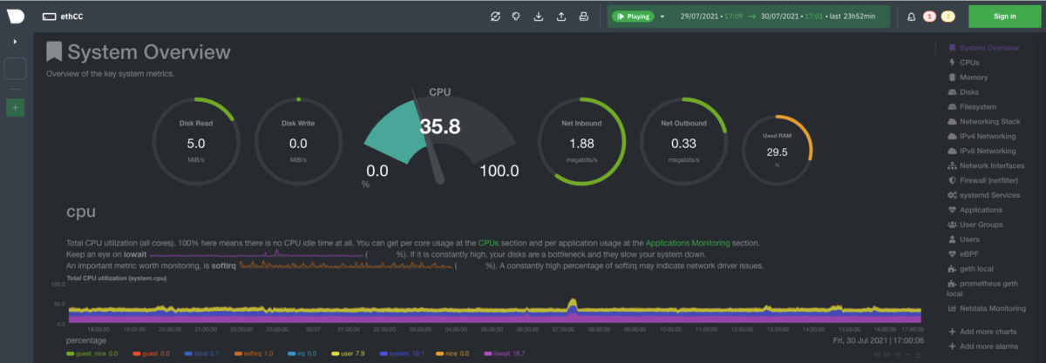Expand the left sidebar chevron

[16, 41]
